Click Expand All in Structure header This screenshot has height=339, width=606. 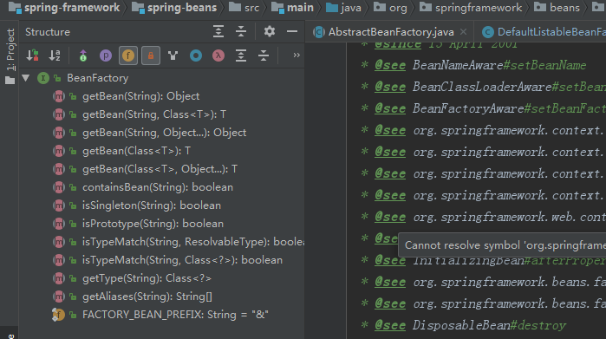218,32
